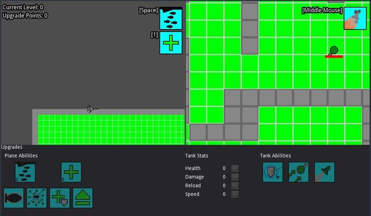Select the single bomb upgrade icon
Screen dimensions: 371x216
(14, 198)
